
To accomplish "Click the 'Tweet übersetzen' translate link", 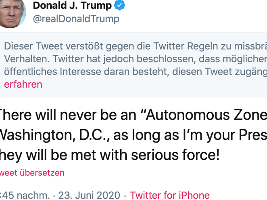I will point(32,173).
